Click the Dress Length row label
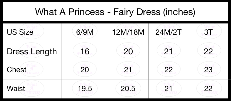This screenshot has width=231, height=101. (x=32, y=52)
